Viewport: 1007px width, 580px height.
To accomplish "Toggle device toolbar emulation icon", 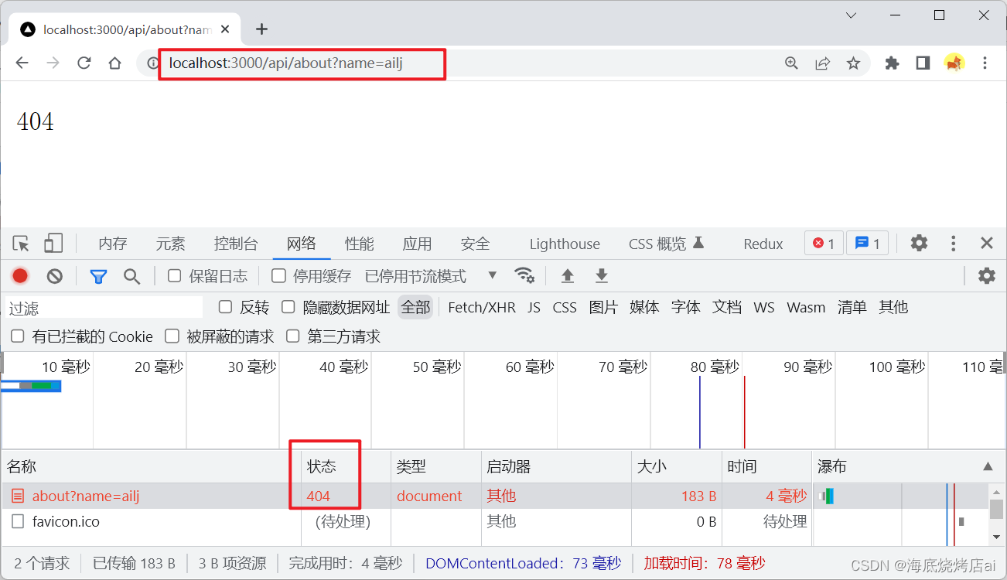I will pyautogui.click(x=53, y=244).
